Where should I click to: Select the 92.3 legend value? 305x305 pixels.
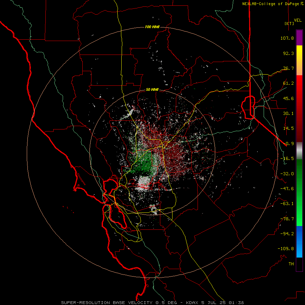288,53
